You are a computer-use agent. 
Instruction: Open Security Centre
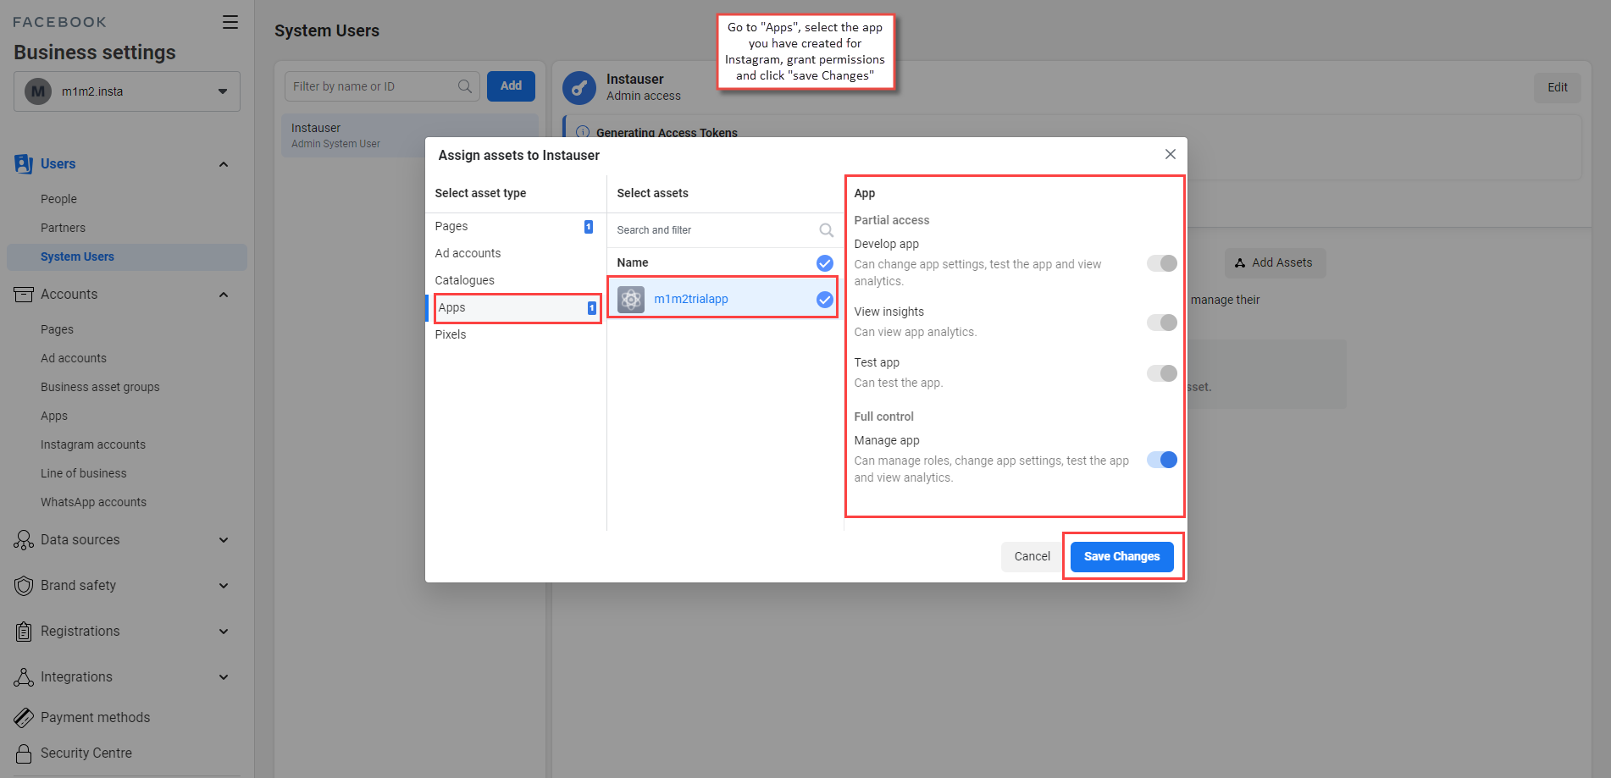point(86,753)
